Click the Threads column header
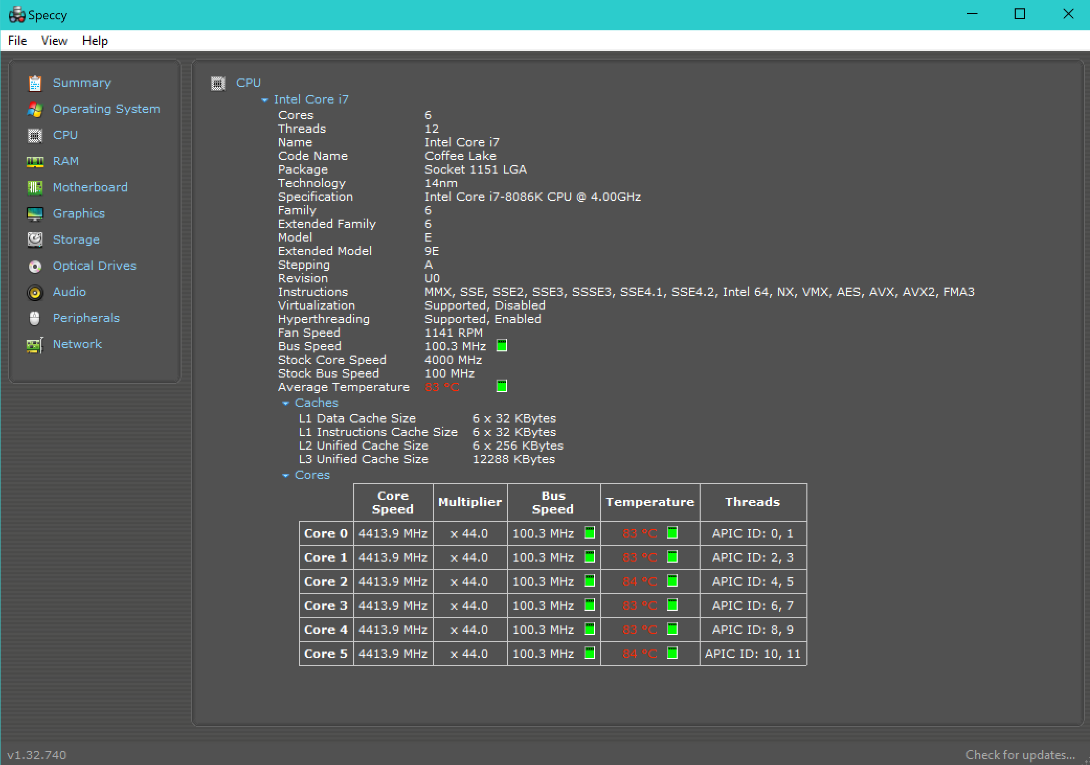1090x765 pixels. (752, 502)
